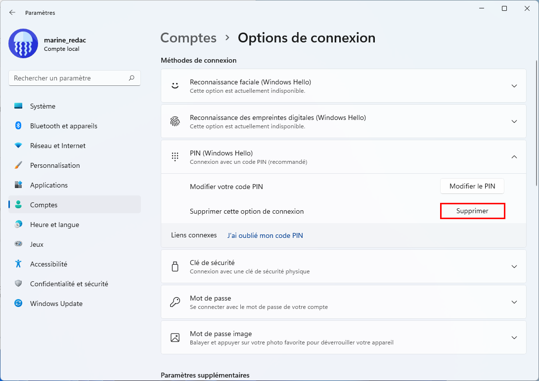539x381 pixels.
Task: Select Heure et langue
Action: pos(75,225)
